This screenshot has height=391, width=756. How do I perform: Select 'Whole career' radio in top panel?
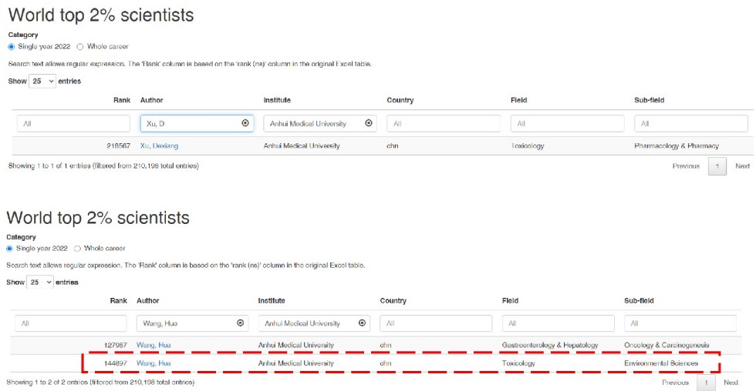(x=80, y=47)
